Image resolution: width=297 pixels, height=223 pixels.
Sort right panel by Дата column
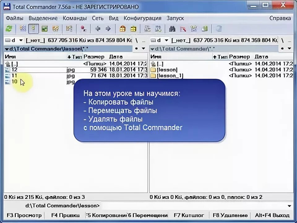[x=273, y=57]
